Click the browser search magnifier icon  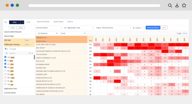pyautogui.click(x=170, y=5)
